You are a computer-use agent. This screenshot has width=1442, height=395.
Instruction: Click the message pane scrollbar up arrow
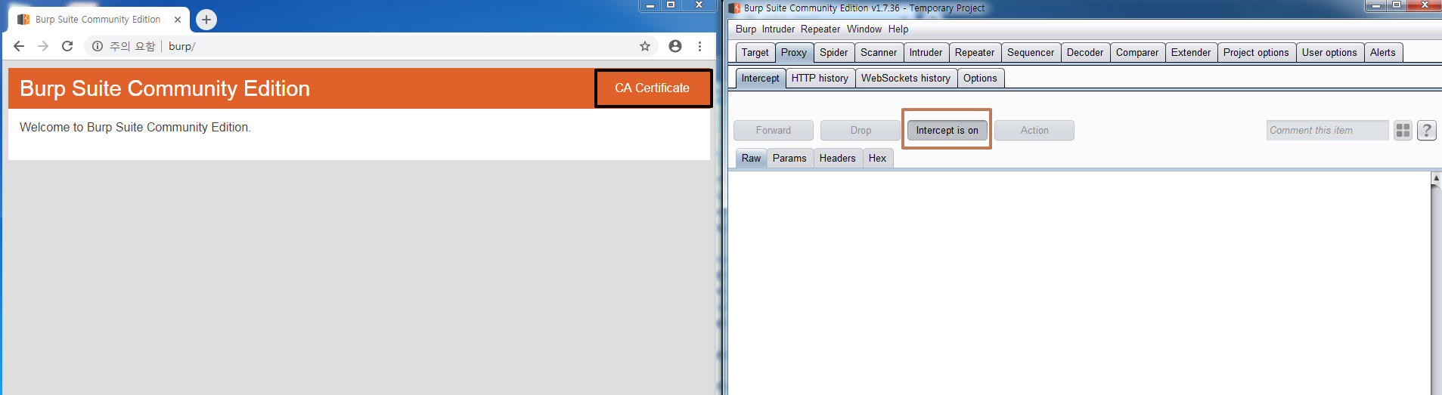pos(1436,178)
